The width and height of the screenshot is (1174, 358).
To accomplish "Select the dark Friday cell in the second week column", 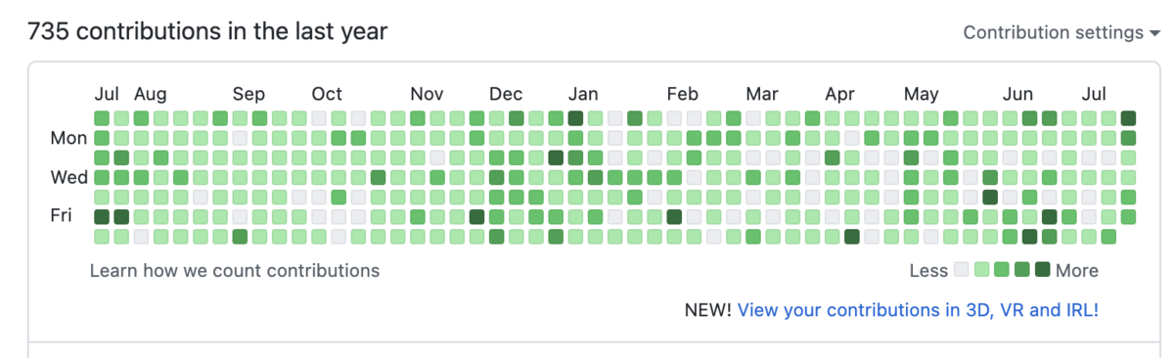I will point(121,216).
